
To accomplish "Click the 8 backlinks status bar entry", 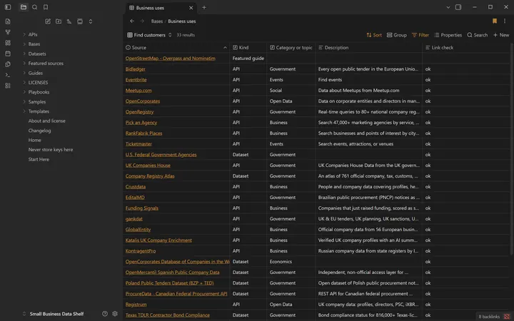I will tap(489, 317).
